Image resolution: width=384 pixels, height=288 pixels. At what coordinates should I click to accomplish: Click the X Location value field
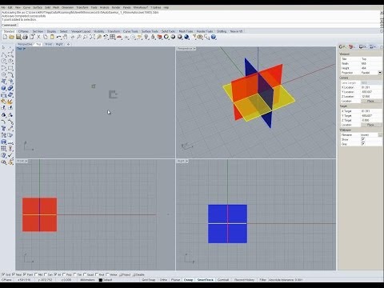coord(371,87)
